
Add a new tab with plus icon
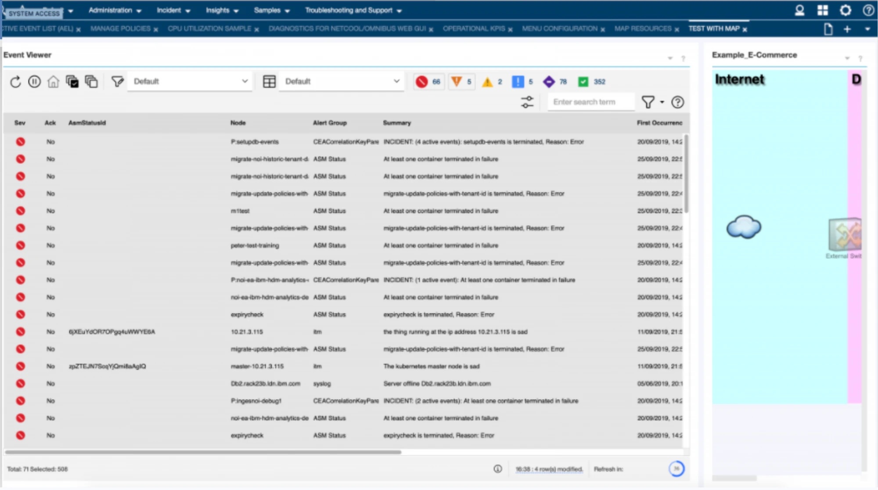pos(847,29)
